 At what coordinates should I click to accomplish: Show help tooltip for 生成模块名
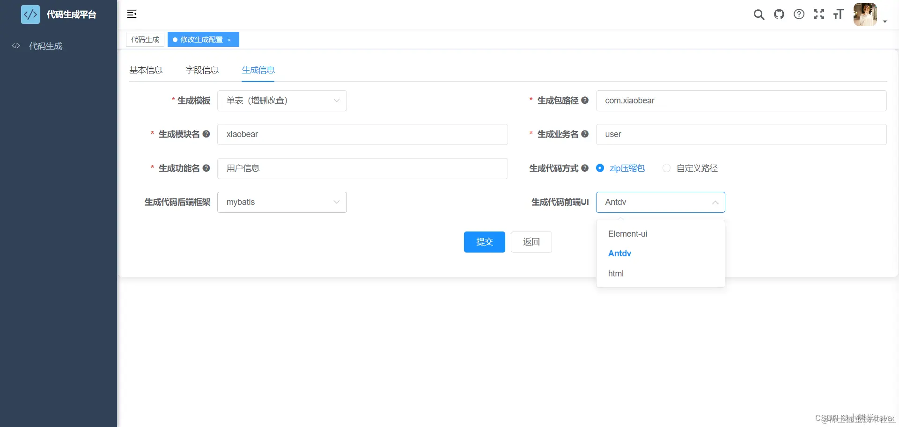click(206, 134)
